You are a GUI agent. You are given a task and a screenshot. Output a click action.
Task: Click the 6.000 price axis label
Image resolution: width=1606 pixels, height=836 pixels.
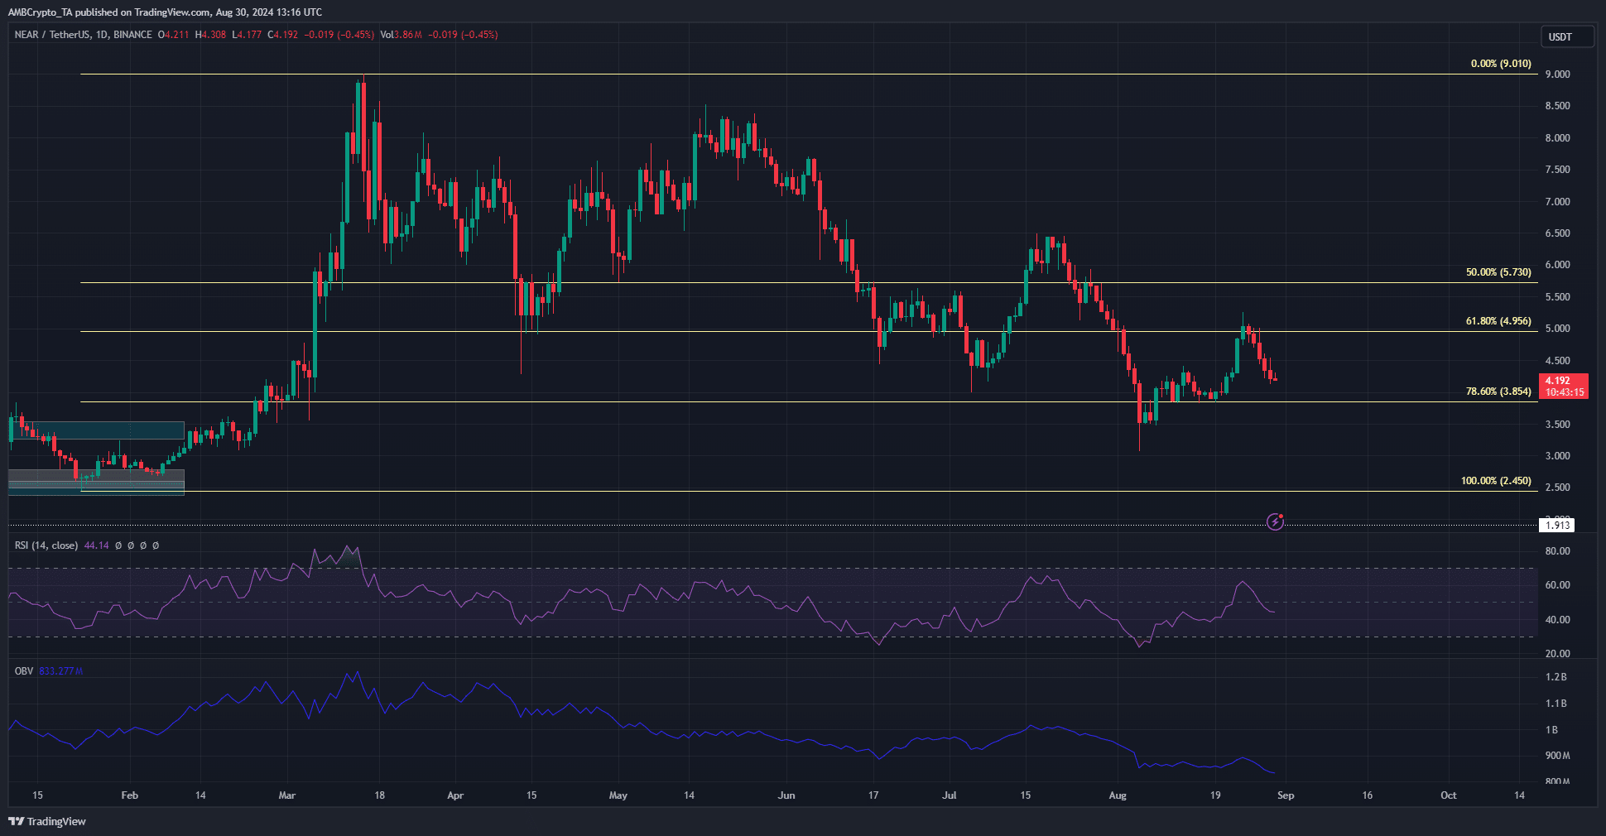pyautogui.click(x=1557, y=265)
